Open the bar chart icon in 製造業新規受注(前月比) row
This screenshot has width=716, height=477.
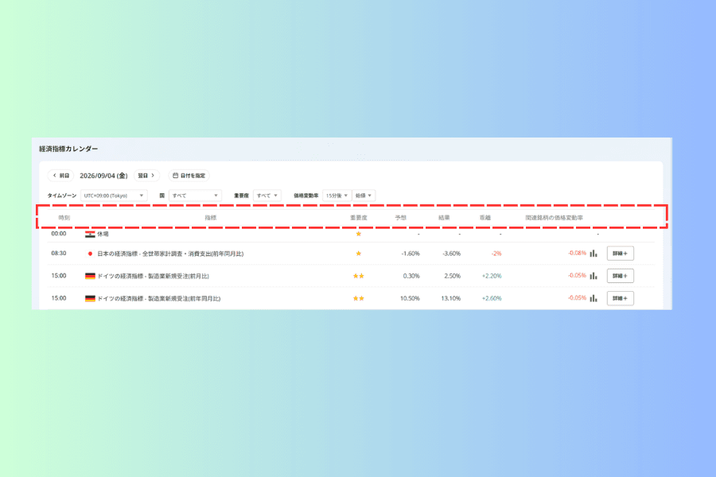593,276
